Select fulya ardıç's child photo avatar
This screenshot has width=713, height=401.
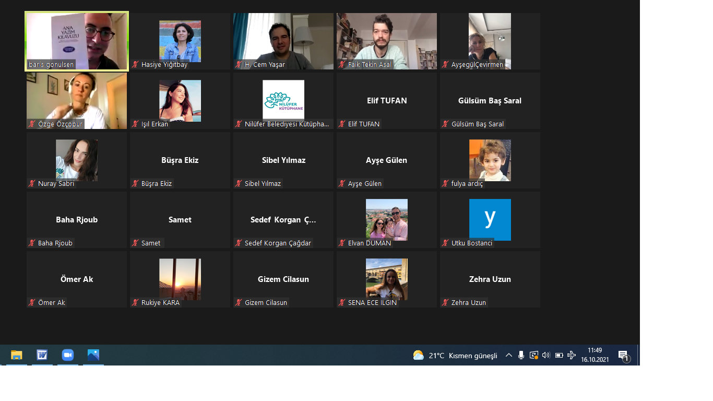tap(490, 160)
